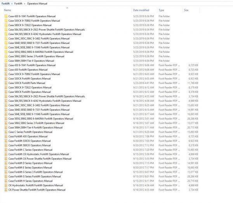Select Case Forklift G Series Forklift Operators Manual
The height and width of the screenshot is (203, 233).
click(x=35, y=177)
